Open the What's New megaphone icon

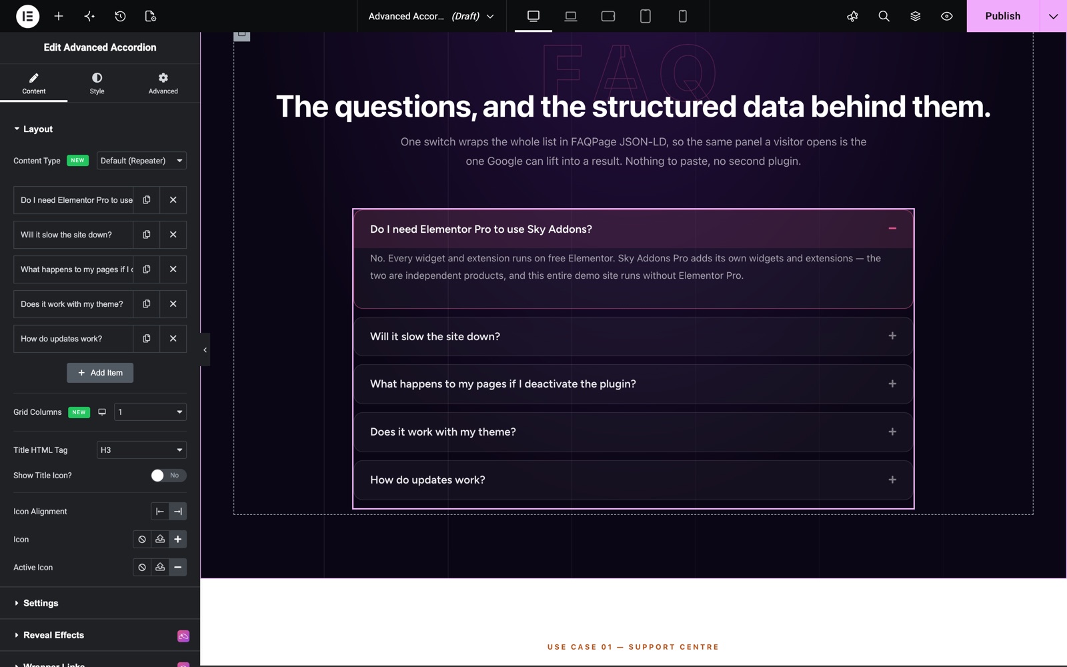(852, 16)
